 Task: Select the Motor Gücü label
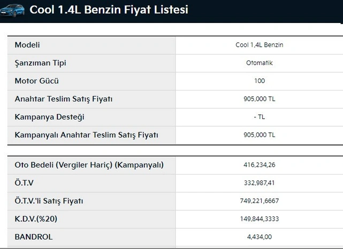(37, 81)
